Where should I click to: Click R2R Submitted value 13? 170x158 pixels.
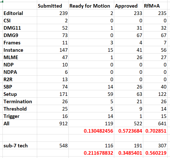click(53, 79)
